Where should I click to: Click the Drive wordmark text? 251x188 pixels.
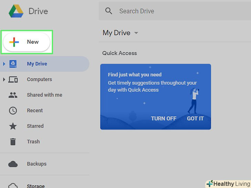38,11
